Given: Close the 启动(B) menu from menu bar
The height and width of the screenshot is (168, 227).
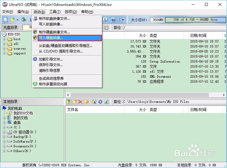Looking at the screenshot, I should tap(39, 12).
